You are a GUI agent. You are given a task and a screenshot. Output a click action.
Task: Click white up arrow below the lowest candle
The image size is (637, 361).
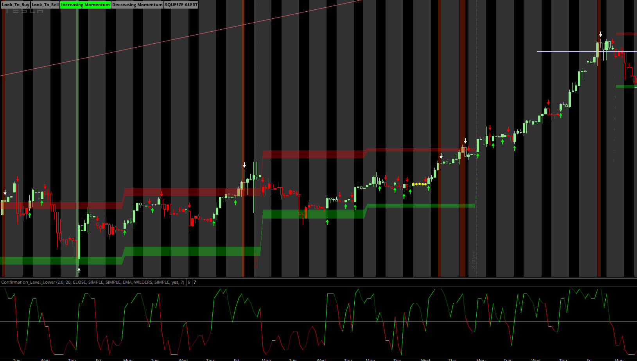pos(79,270)
